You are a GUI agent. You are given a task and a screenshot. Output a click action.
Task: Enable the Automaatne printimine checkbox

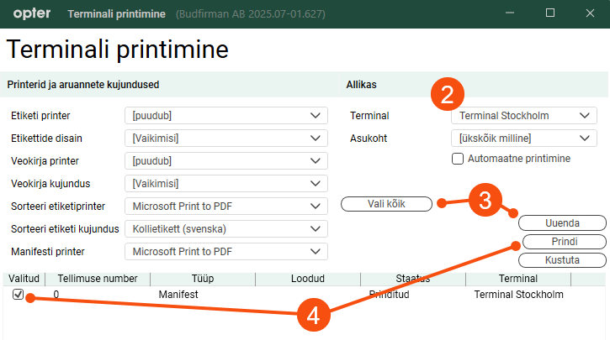click(459, 158)
